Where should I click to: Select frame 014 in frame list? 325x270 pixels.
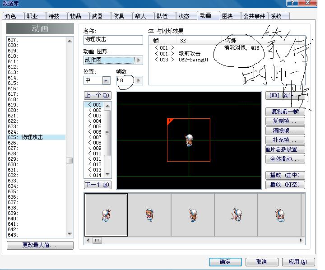[x=95, y=175]
